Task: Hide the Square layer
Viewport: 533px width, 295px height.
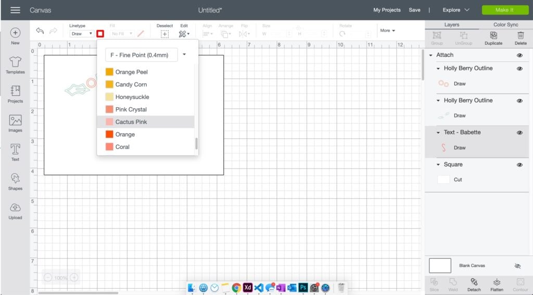Action: [x=519, y=165]
